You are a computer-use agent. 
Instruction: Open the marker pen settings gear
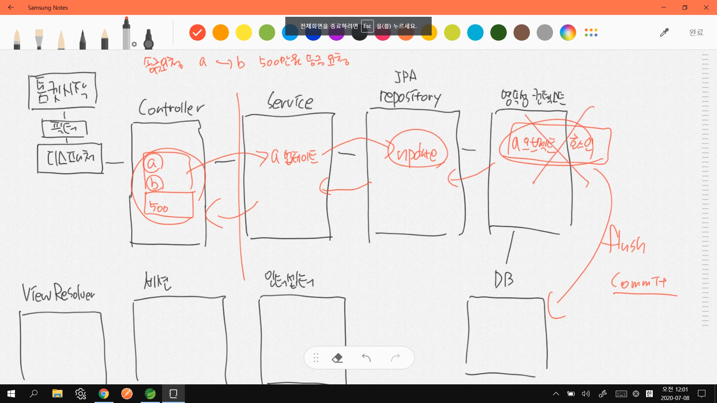click(x=134, y=44)
